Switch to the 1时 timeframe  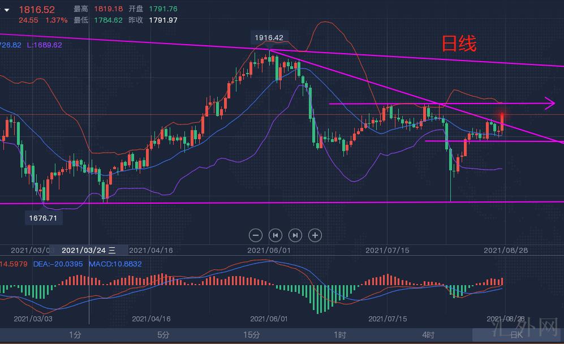coord(340,335)
